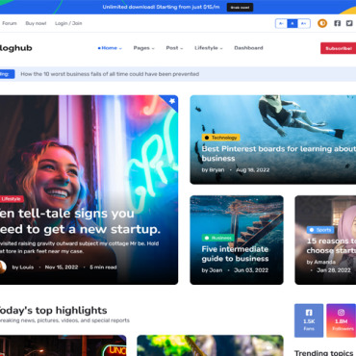Viewport: 356px width, 356px height.
Task: Click the Unlimited download banner text
Action: (x=161, y=7)
